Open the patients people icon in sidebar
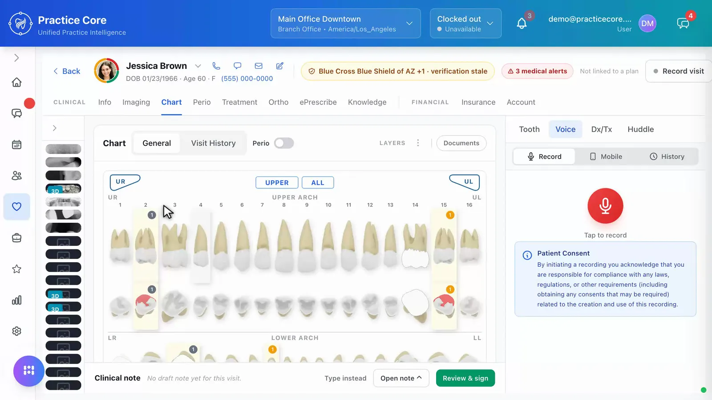The height and width of the screenshot is (400, 712). pyautogui.click(x=16, y=176)
